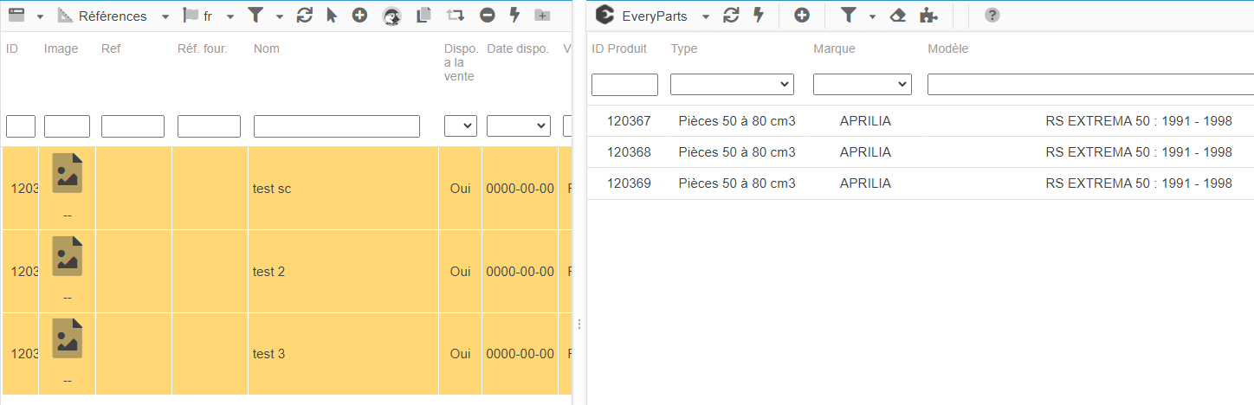Click the eraser icon in the EveryParts toolbar

tap(898, 16)
